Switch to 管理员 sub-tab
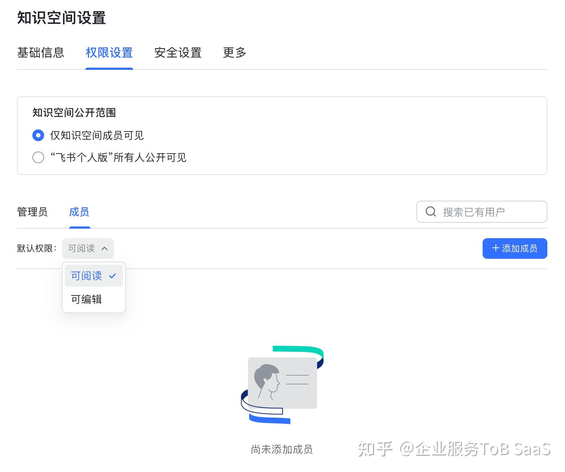The width and height of the screenshot is (565, 472). [x=32, y=212]
